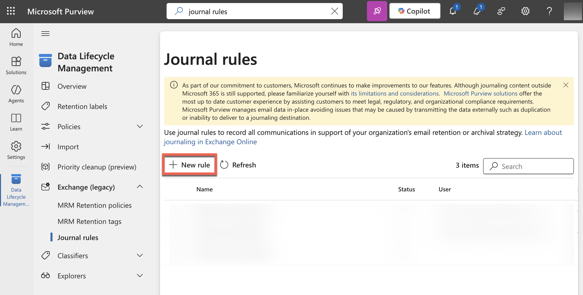
Task: Open MRM Retention tags
Action: tap(90, 221)
